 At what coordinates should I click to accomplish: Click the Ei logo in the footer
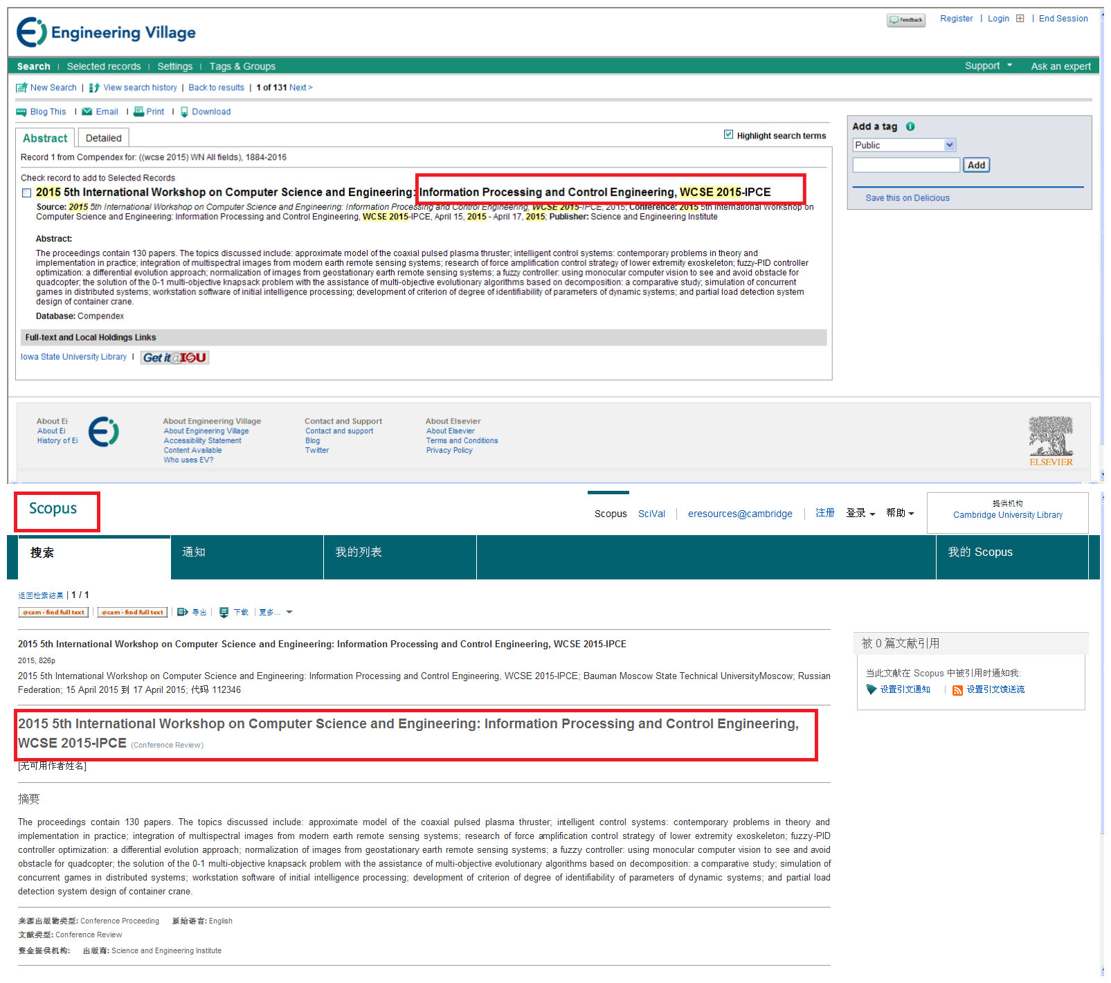point(104,432)
